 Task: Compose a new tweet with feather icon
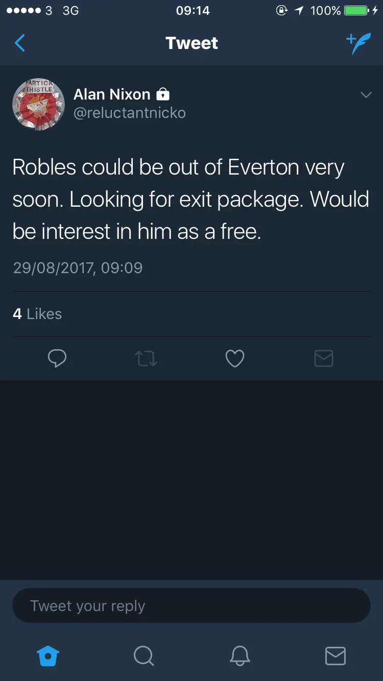pos(357,43)
